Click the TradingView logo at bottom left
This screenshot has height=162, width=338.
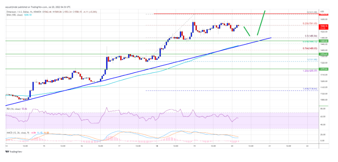coord(14,152)
